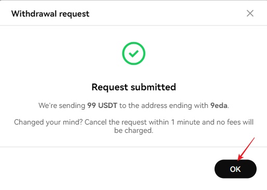Click the "Changed your mind?" text
The width and height of the screenshot is (267, 190).
[48, 123]
